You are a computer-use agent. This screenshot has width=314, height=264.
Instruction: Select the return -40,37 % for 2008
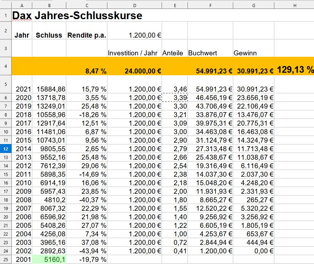click(x=87, y=200)
